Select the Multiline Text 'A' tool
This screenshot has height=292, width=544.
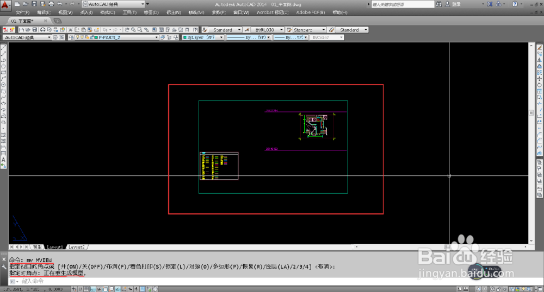pos(3,160)
